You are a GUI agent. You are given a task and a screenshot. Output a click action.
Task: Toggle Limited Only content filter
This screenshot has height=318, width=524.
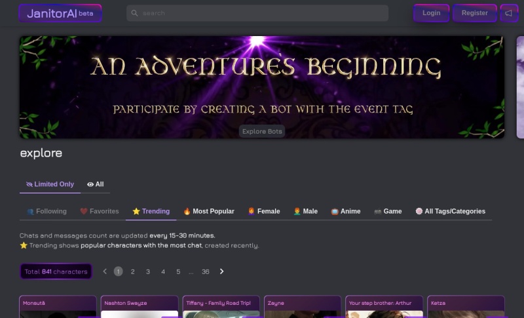click(50, 184)
